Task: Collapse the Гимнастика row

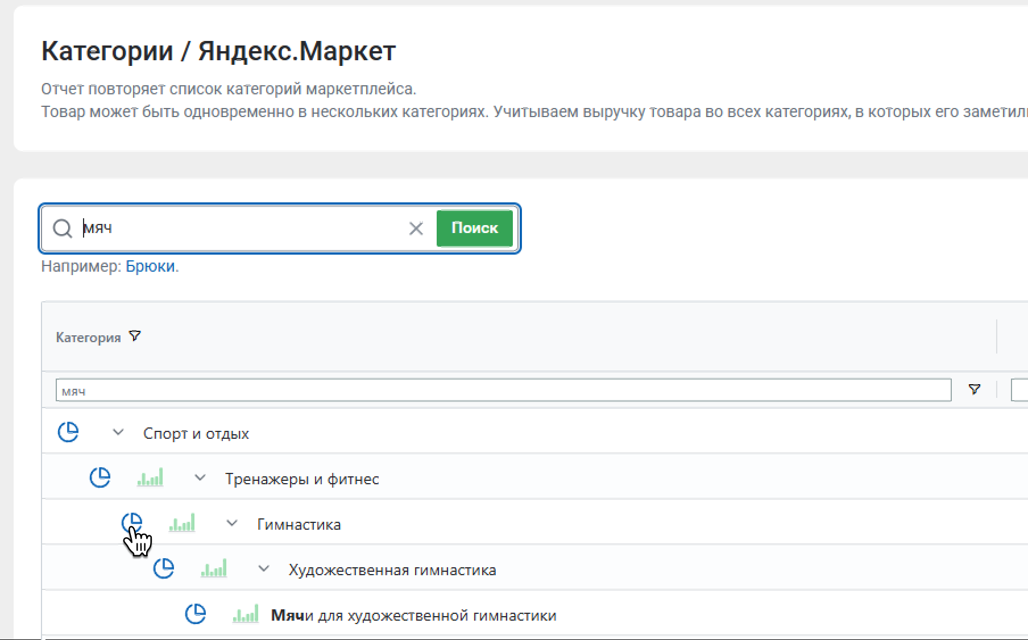Action: 232,523
